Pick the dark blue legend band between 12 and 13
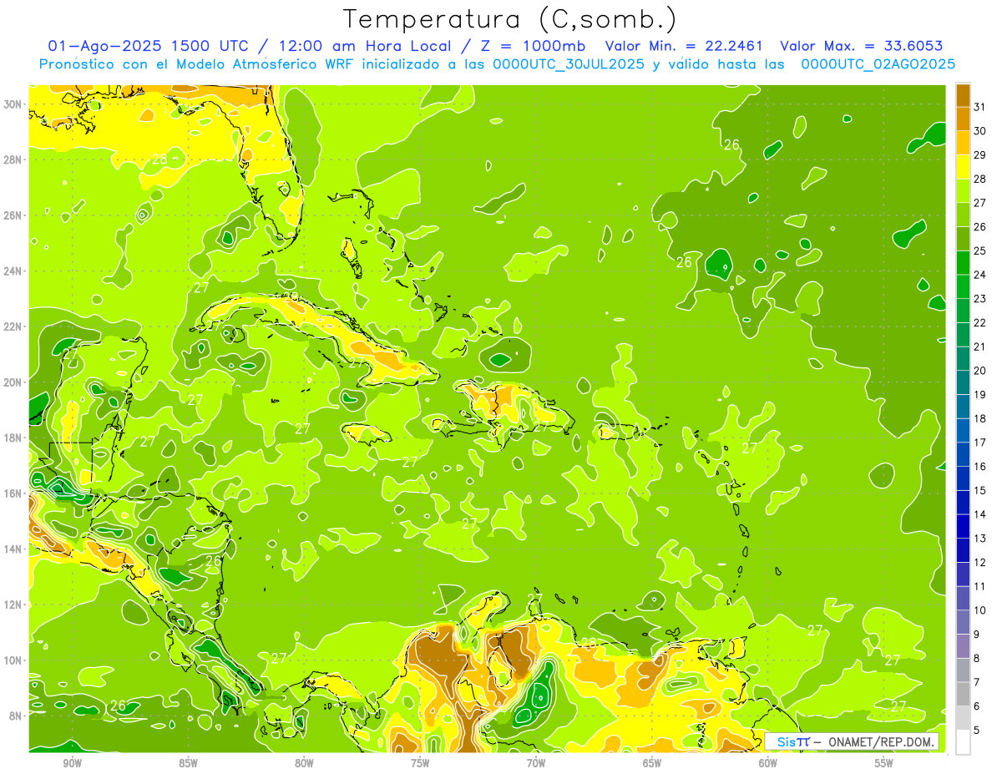 pyautogui.click(x=963, y=550)
